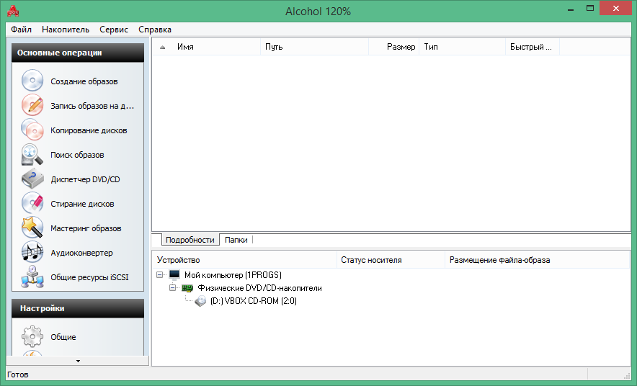Click the Мастеринг образов wand icon

(x=32, y=228)
